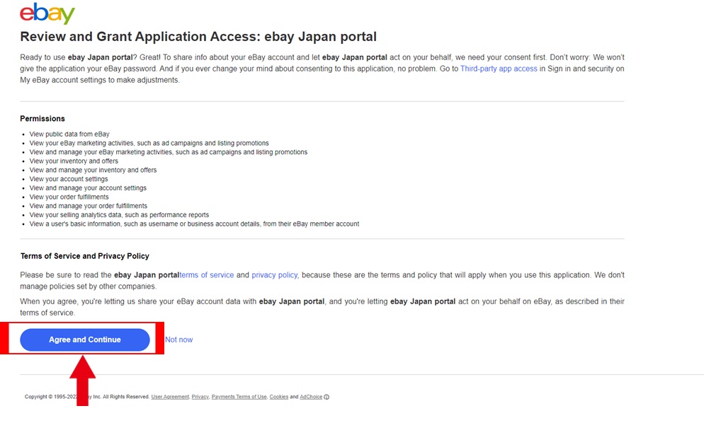Click the Permissions section heading
This screenshot has height=423, width=704.
coord(42,118)
